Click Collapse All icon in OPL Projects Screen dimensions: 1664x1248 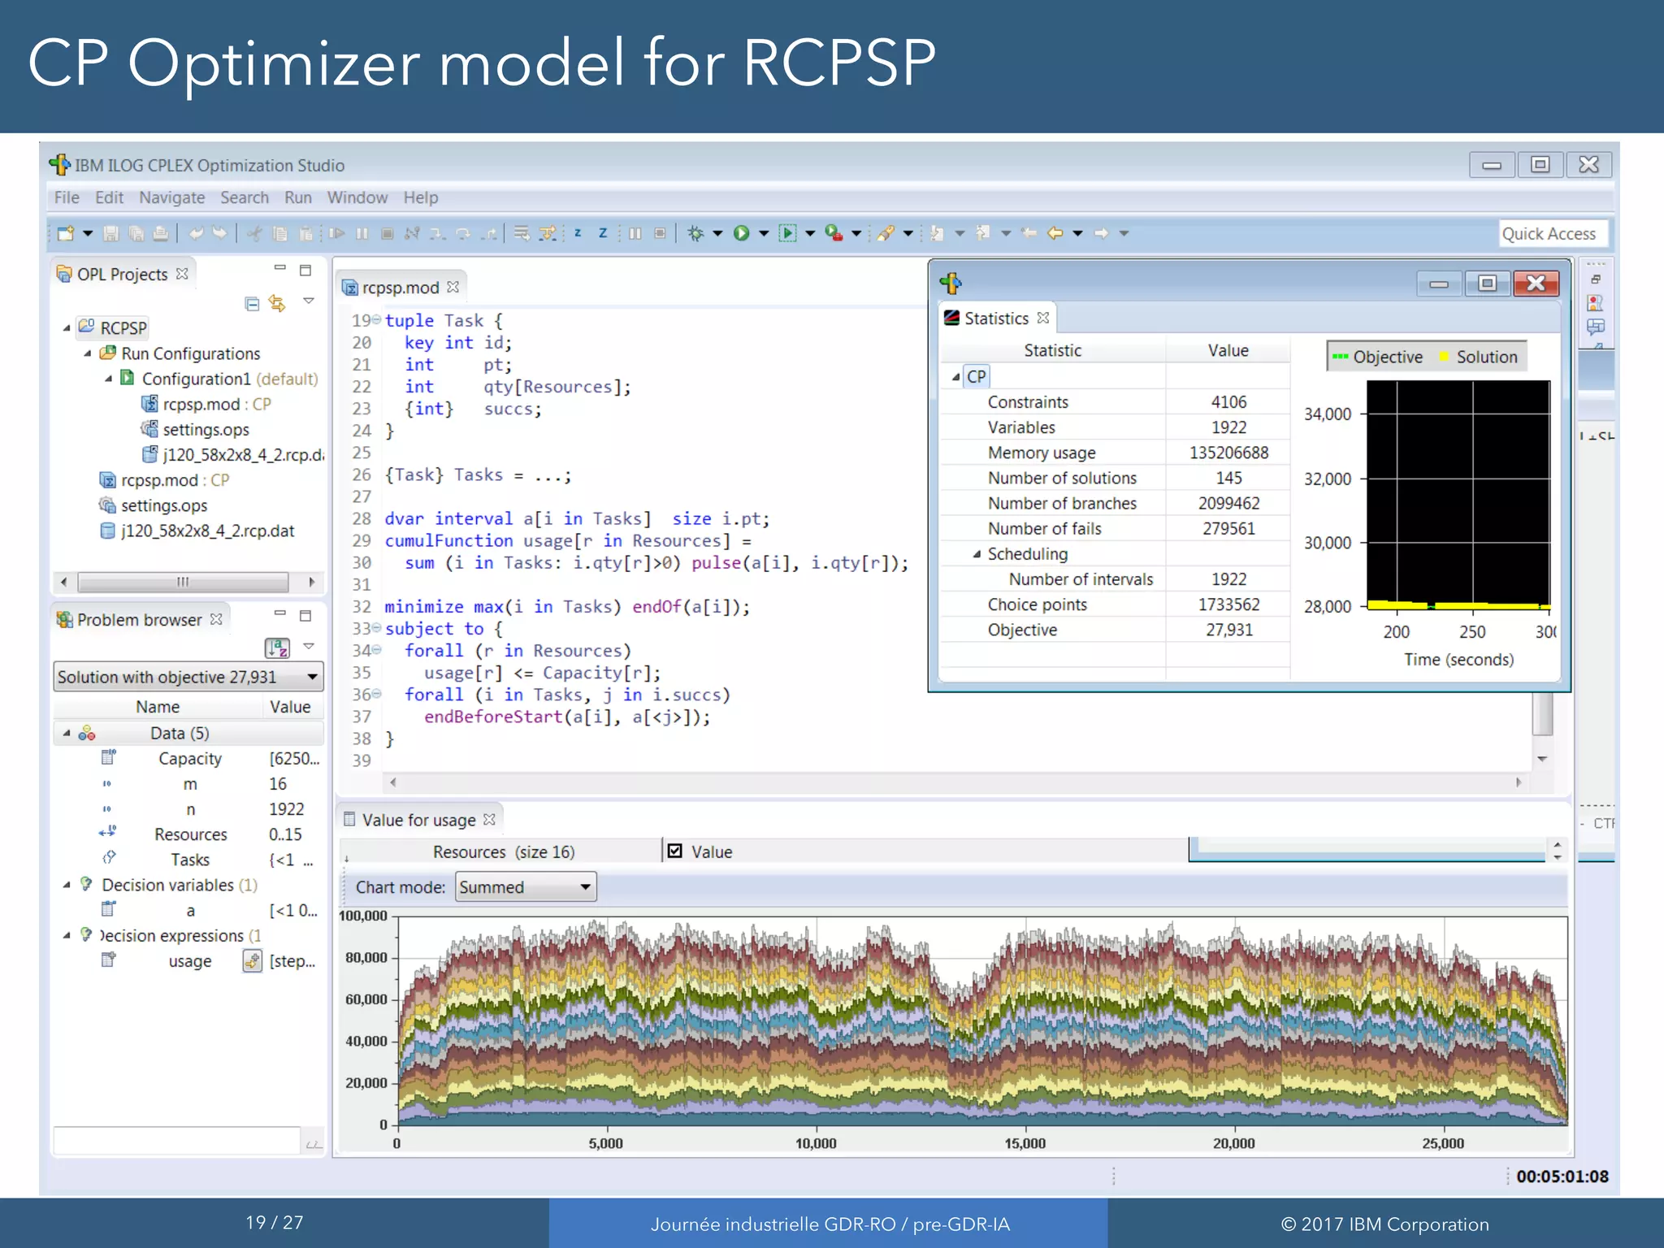[x=252, y=304]
